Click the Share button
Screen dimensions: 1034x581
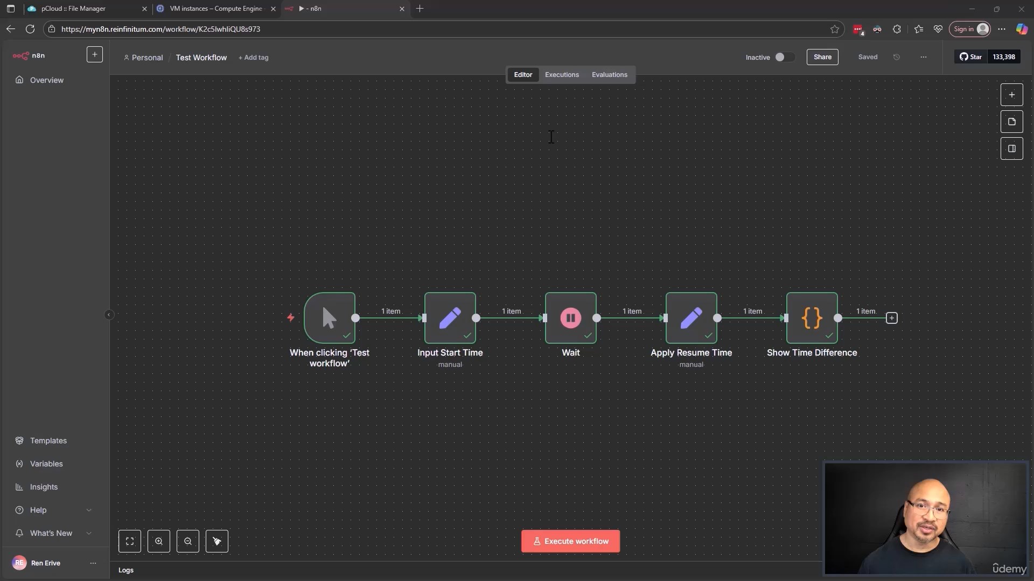[822, 57]
